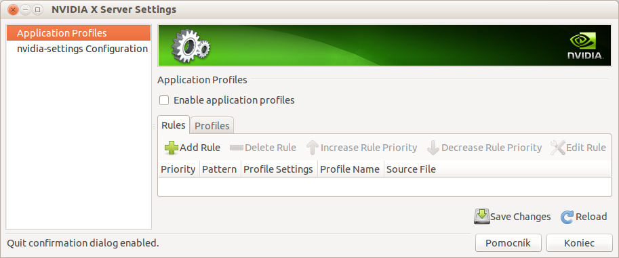Click the 'Add Rule' label text
Image resolution: width=619 pixels, height=258 pixels.
[x=200, y=148]
